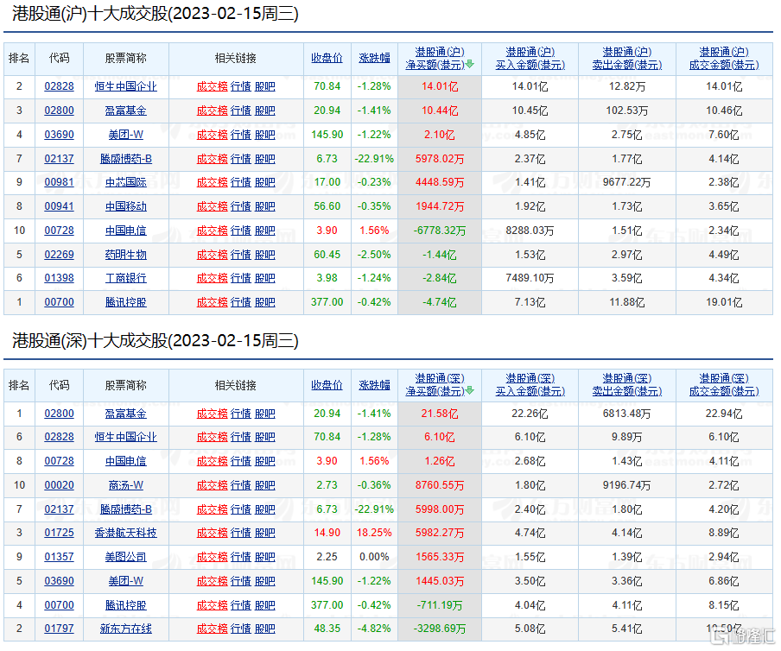The width and height of the screenshot is (781, 651).
Task: Select the sell amount cell 102.53万
Action: coord(626,111)
